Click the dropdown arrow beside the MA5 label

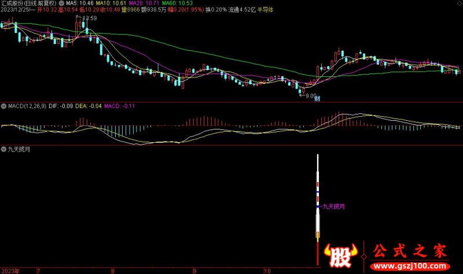tap(62, 3)
